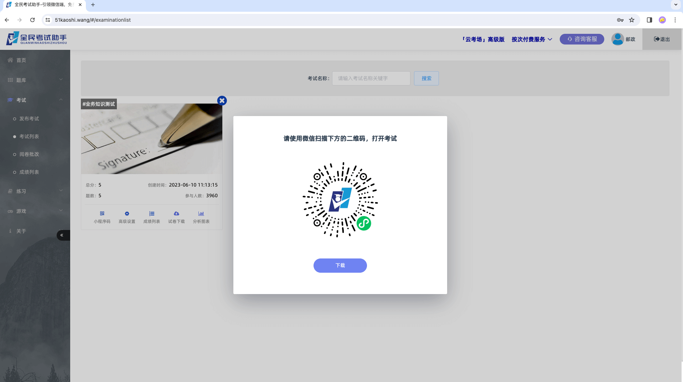
Task: Click the 下载 download button
Action: (x=340, y=266)
